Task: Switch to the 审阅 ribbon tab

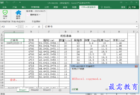Action: pos(65,7)
